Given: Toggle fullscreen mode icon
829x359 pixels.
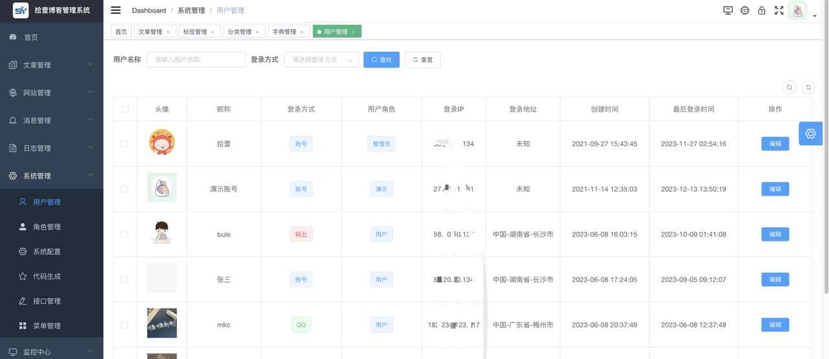Looking at the screenshot, I should (x=779, y=10).
